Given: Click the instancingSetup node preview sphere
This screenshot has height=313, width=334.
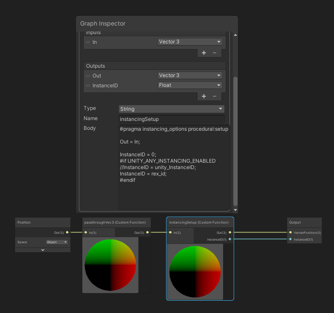Looking at the screenshot, I should coord(195,272).
